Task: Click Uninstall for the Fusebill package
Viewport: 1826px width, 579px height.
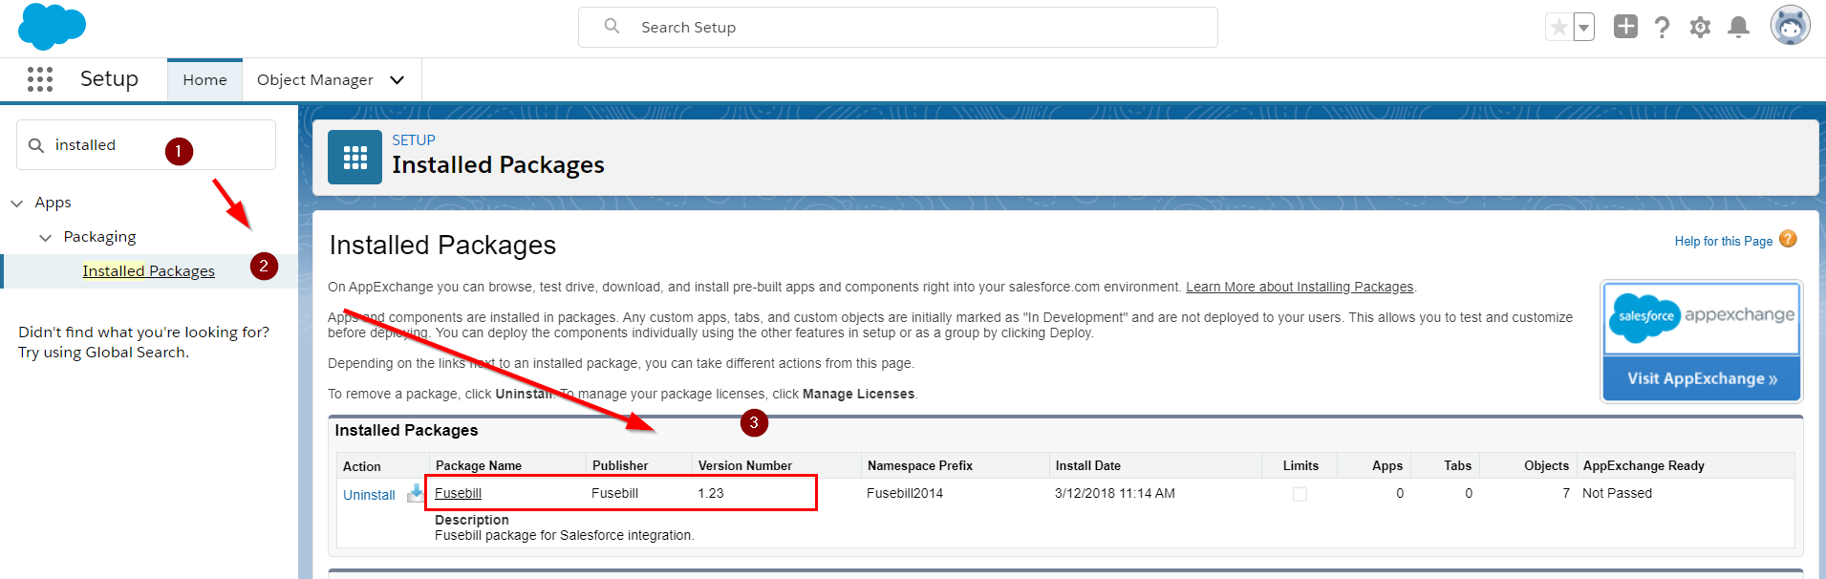Action: click(x=369, y=495)
